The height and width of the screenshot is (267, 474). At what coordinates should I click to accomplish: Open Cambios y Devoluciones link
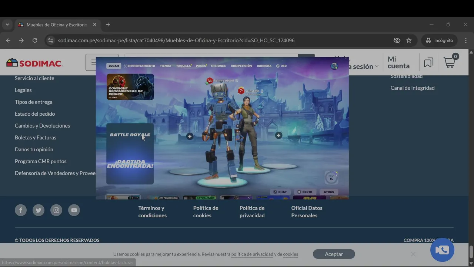[x=43, y=126]
